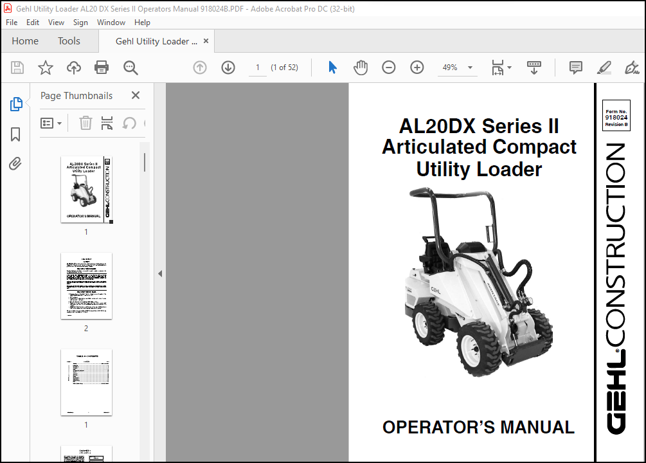Open the Sign menu
The image size is (646, 463).
point(80,23)
